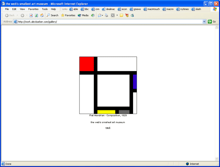Open the 'bbc' links bar shortcut
Screen dimensions: 220x167
point(85,9)
